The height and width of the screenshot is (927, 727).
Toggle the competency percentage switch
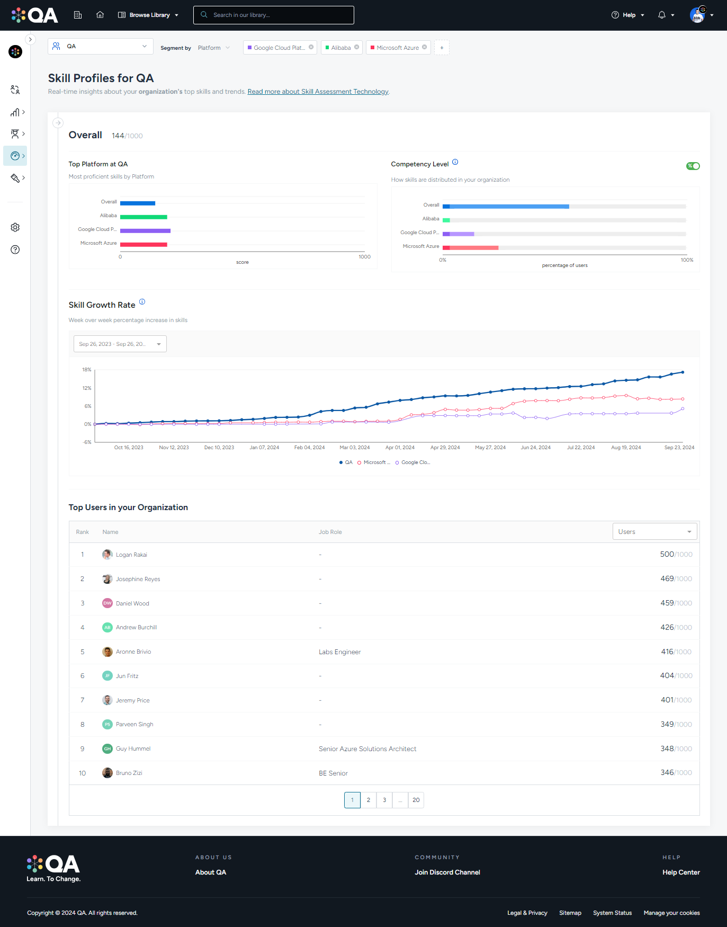point(693,166)
